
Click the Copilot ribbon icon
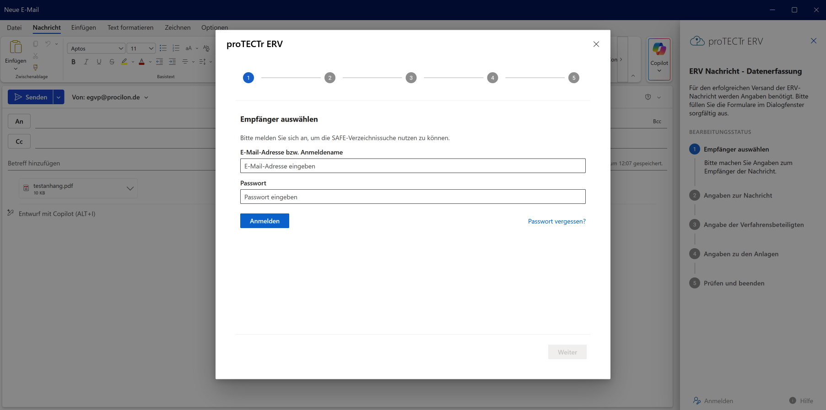click(x=659, y=48)
